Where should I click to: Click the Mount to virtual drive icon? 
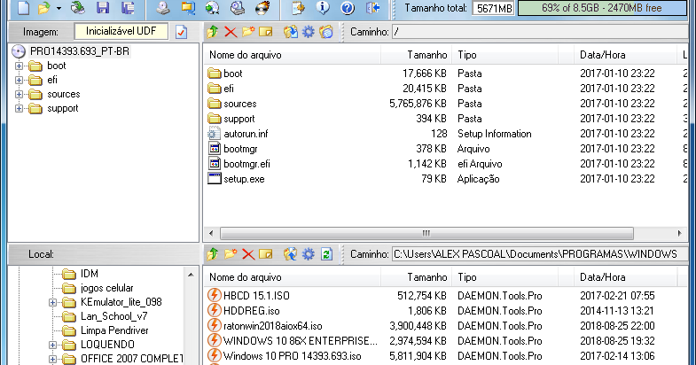tap(238, 8)
